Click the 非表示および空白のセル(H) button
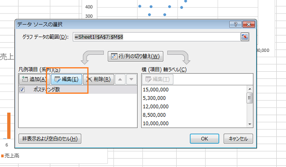 click(50, 139)
